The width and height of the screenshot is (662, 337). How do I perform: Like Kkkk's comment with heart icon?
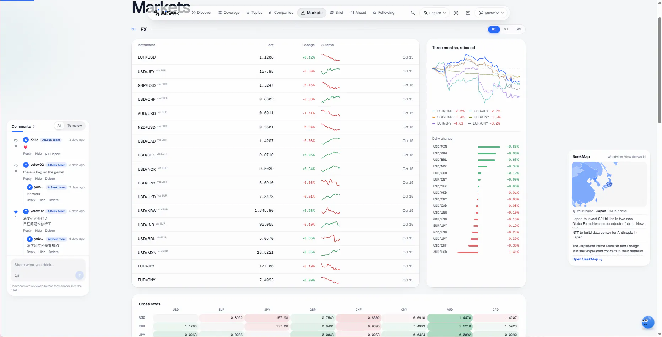[x=16, y=140]
